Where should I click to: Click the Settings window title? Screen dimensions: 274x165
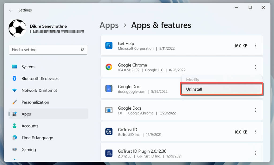click(25, 10)
